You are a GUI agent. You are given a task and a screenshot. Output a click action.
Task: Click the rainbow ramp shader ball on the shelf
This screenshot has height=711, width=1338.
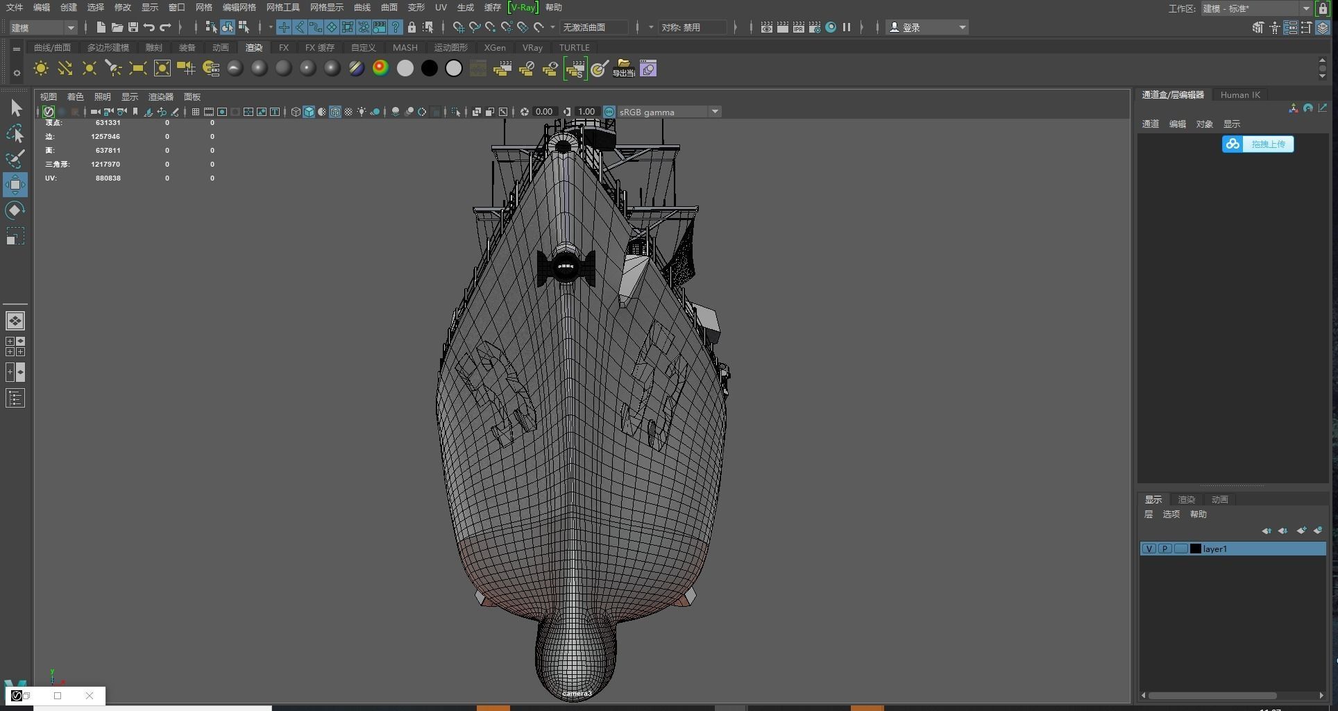(x=380, y=68)
